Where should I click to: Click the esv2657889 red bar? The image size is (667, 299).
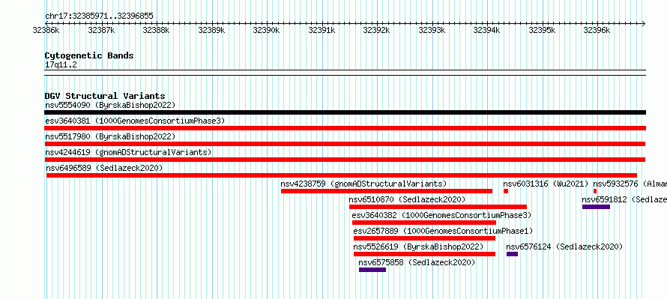coord(424,238)
